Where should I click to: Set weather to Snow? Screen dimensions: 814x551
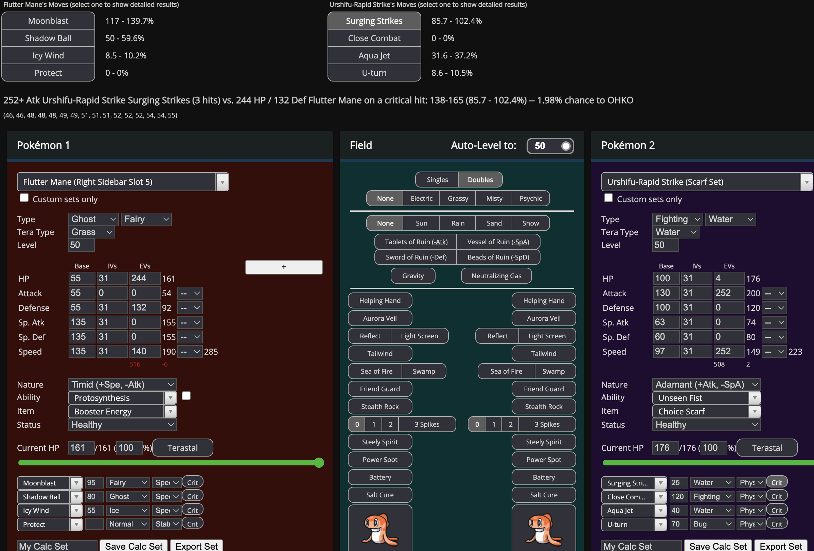[x=531, y=223]
